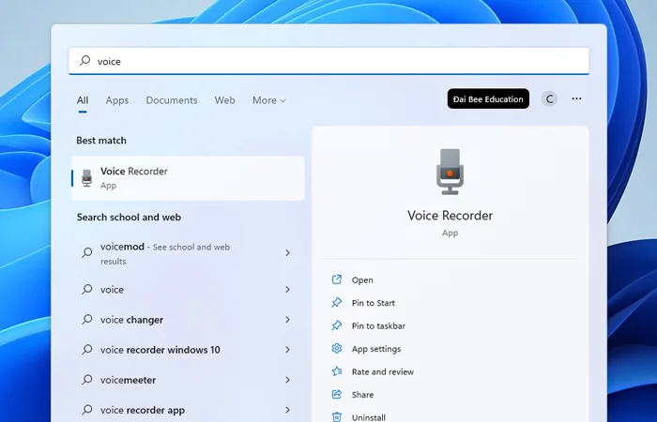Select the Voice Recorder best match result
Image resolution: width=657 pixels, height=422 pixels.
(188, 177)
